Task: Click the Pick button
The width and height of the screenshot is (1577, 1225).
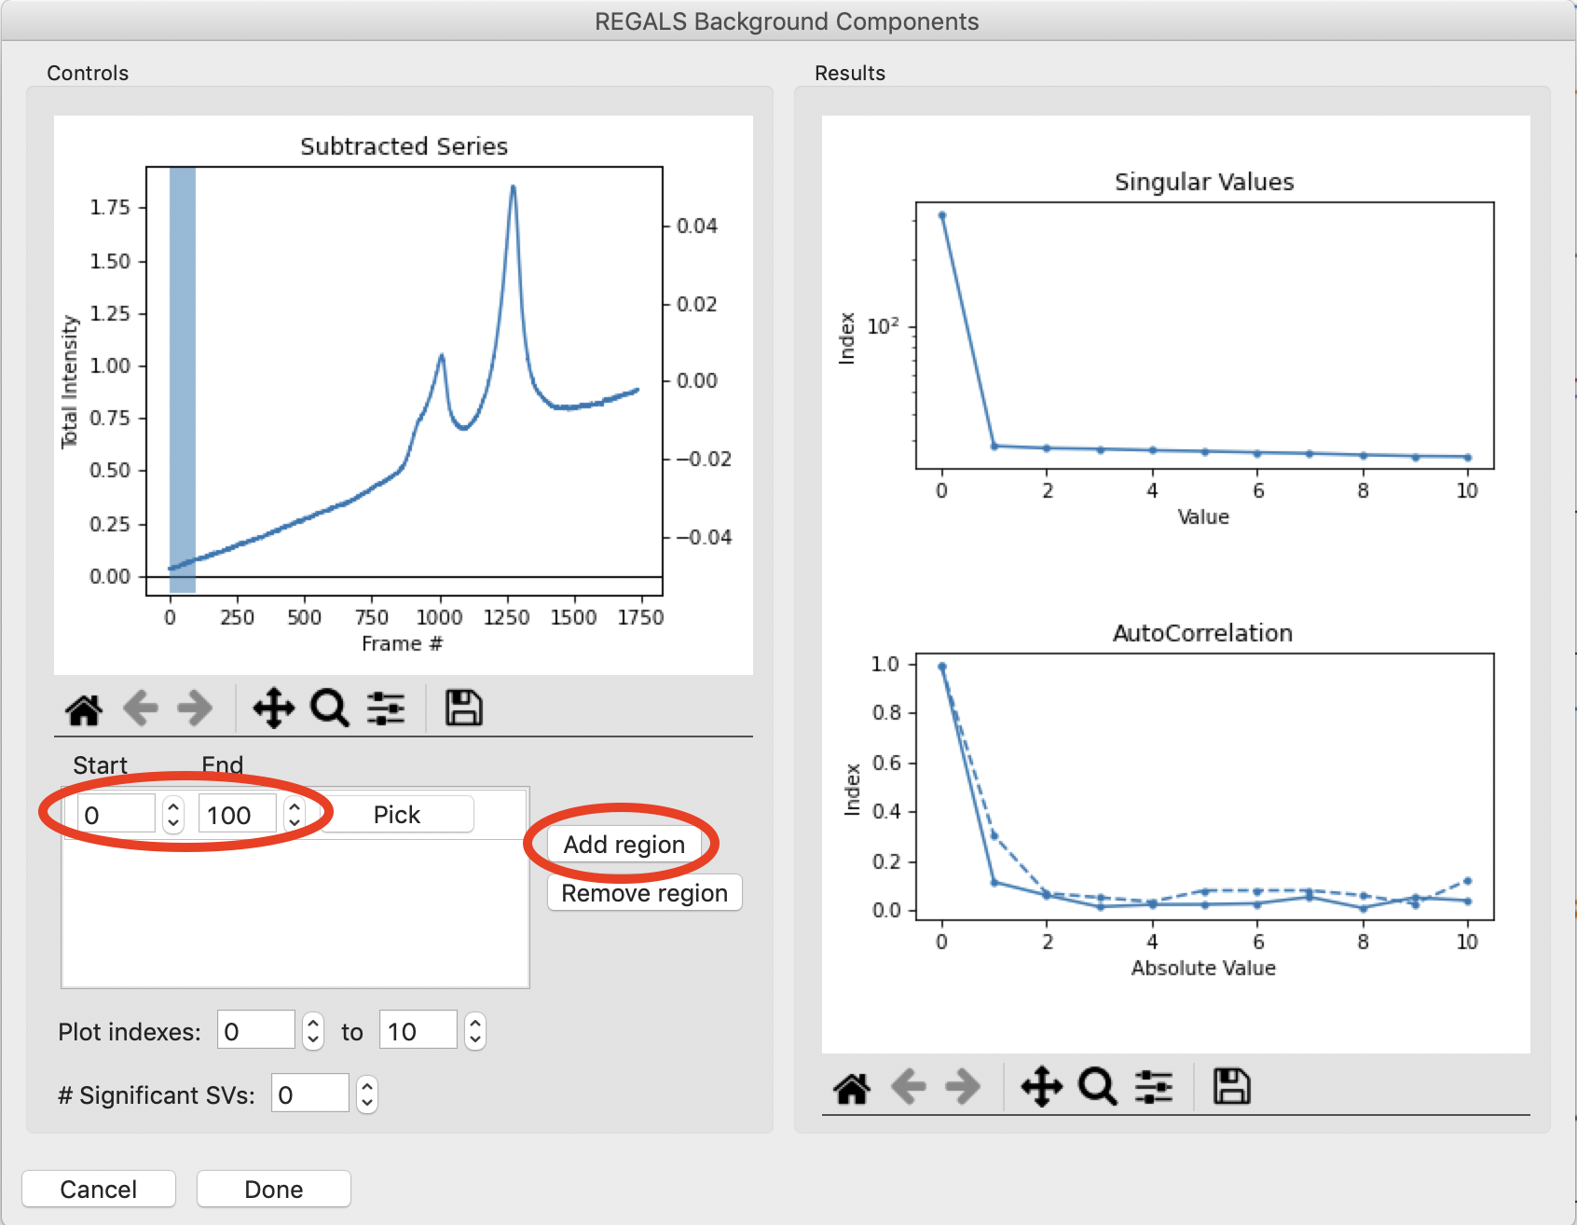Action: (x=397, y=815)
